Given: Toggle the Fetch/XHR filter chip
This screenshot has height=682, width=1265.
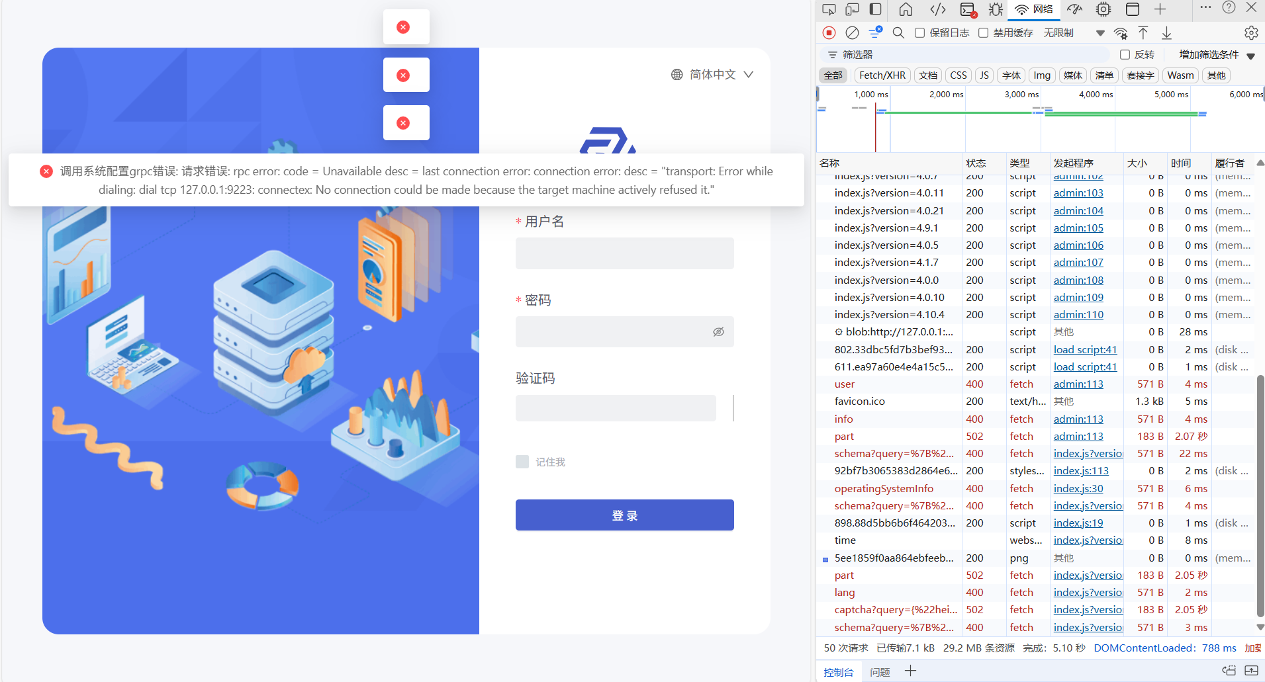Looking at the screenshot, I should (x=882, y=75).
